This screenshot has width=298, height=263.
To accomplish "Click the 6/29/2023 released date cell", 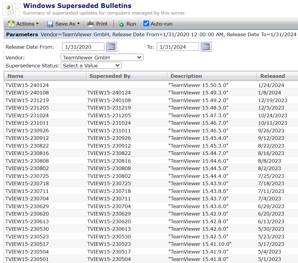I will pyautogui.click(x=271, y=206).
